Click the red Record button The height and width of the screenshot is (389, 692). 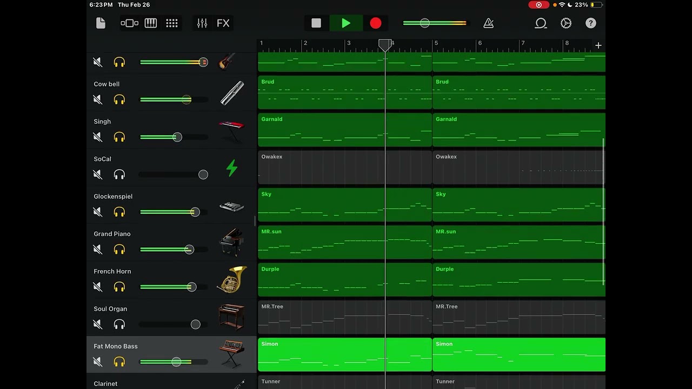coord(376,23)
